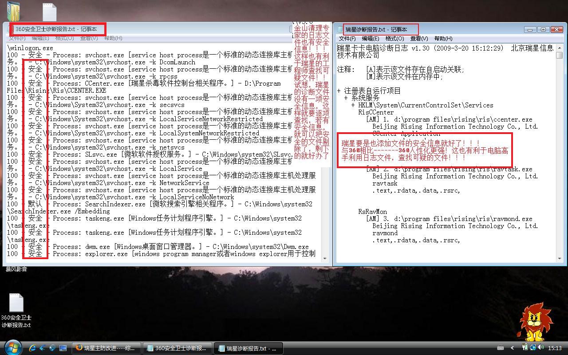Switch to 360安全卫士诊断报告 taskbar button
This screenshot has width=568, height=355.
[177, 348]
